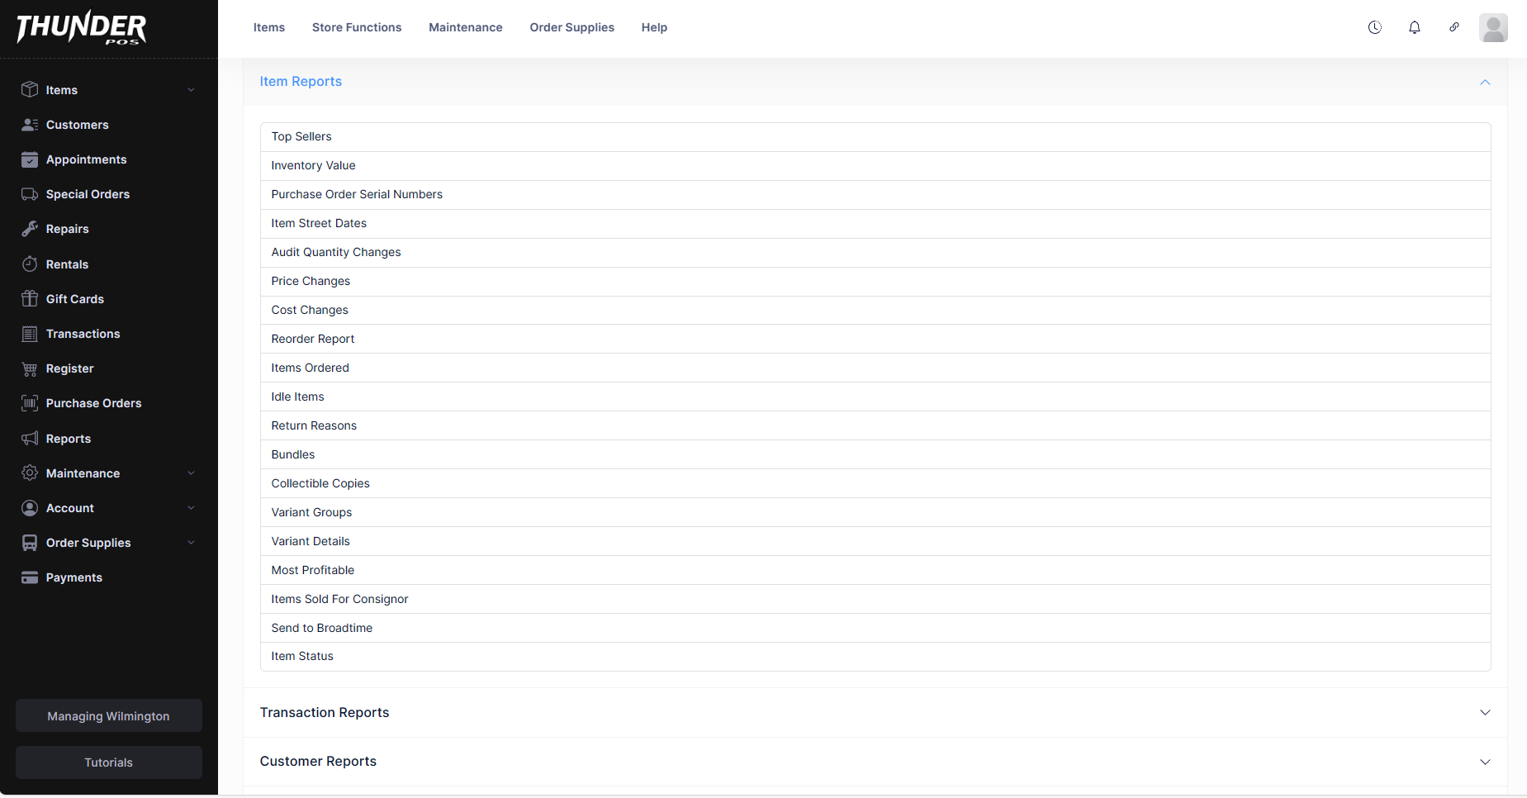
Task: Collapse the Item Reports section
Action: pyautogui.click(x=1484, y=82)
